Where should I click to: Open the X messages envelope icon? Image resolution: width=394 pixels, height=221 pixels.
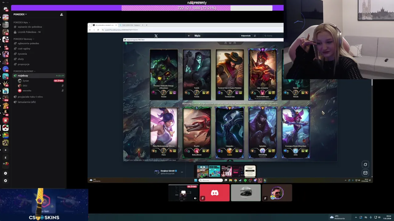click(365, 173)
